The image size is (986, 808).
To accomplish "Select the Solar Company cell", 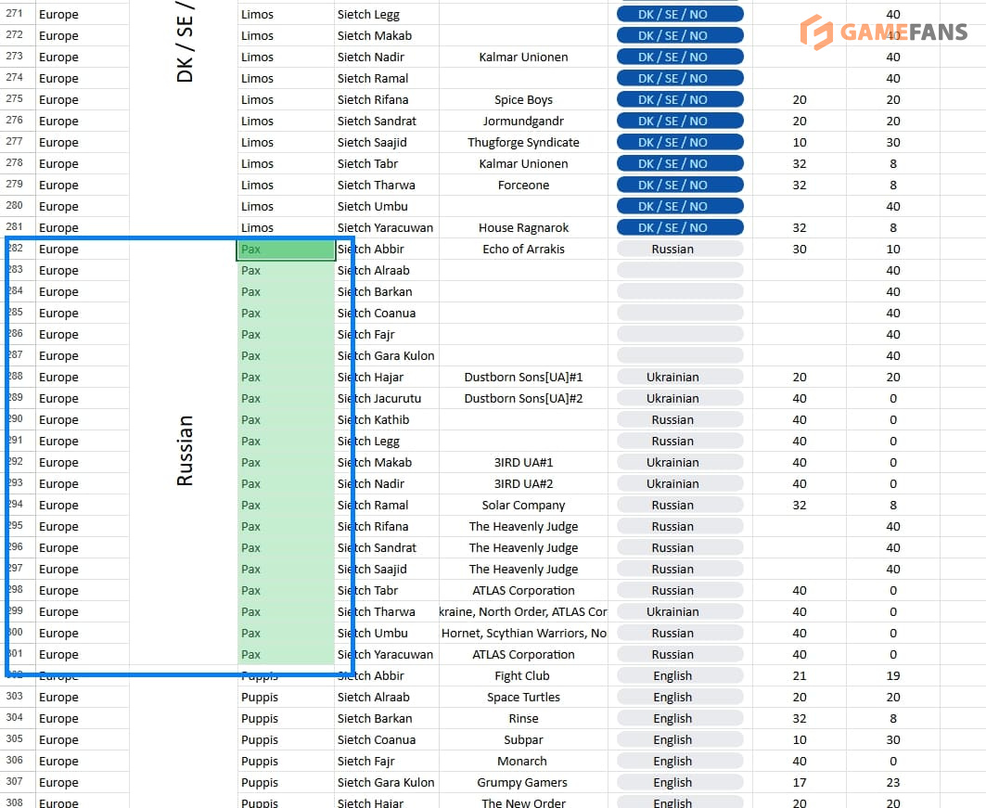I will coord(523,505).
